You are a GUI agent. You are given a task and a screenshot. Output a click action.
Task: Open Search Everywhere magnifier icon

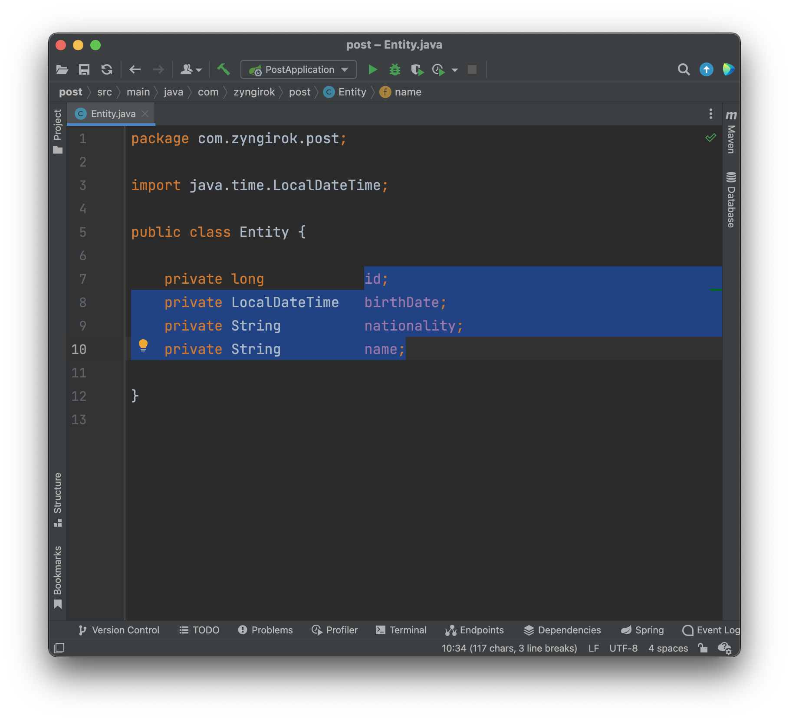(684, 69)
